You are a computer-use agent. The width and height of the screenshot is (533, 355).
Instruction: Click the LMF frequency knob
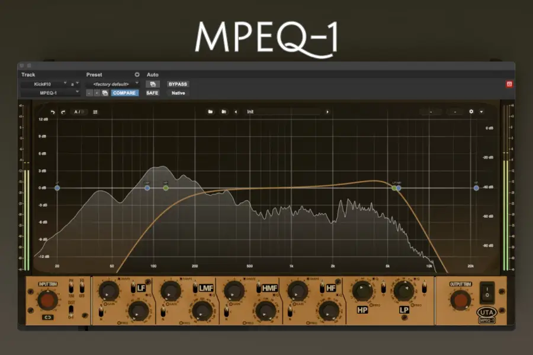pyautogui.click(x=202, y=311)
